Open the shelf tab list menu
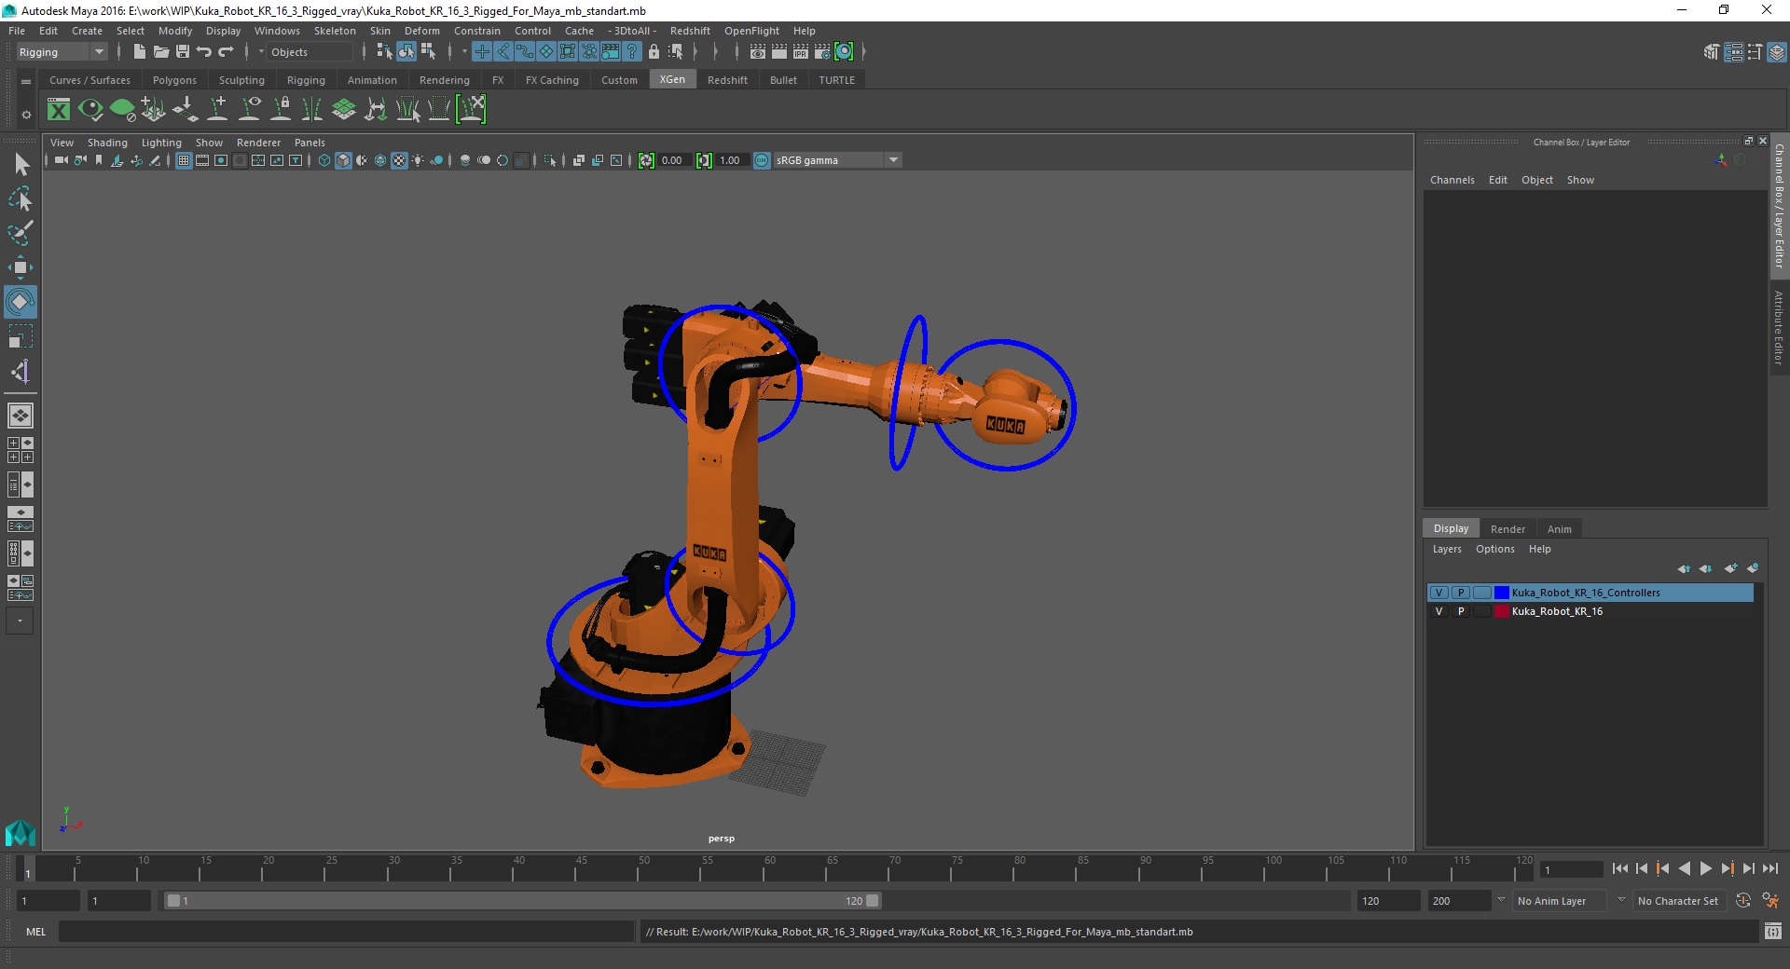 [x=26, y=81]
